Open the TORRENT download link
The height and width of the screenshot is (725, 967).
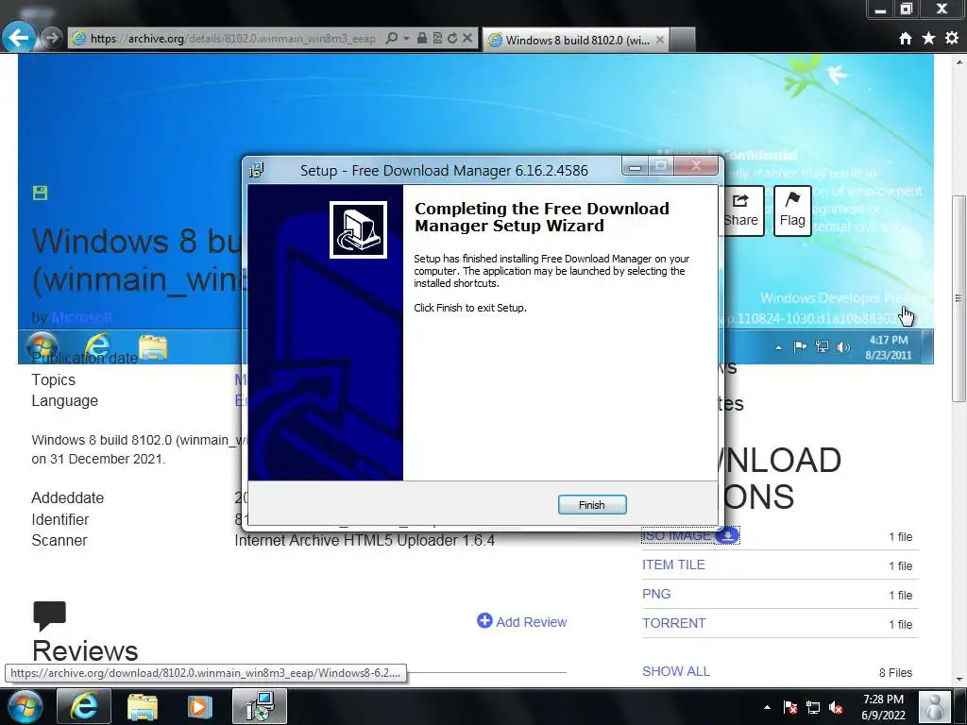[673, 623]
